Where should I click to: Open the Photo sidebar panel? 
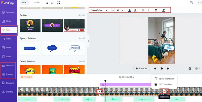coord(7,48)
